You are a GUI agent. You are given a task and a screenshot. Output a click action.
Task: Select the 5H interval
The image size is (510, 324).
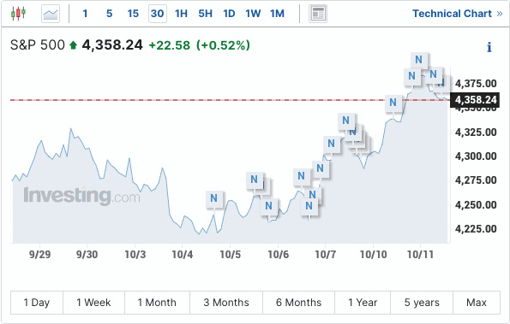click(x=205, y=14)
